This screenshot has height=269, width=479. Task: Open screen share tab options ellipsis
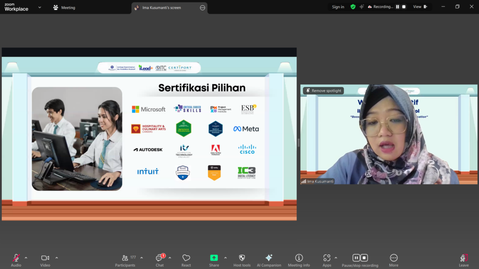202,7
